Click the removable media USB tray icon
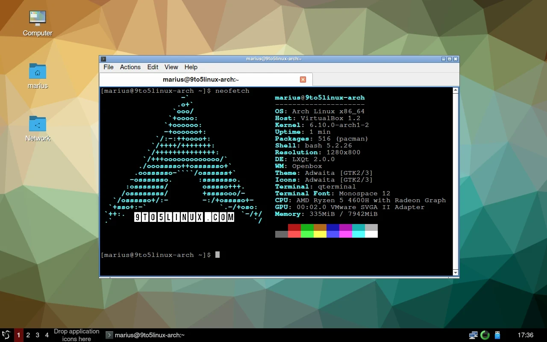547x342 pixels. (497, 335)
